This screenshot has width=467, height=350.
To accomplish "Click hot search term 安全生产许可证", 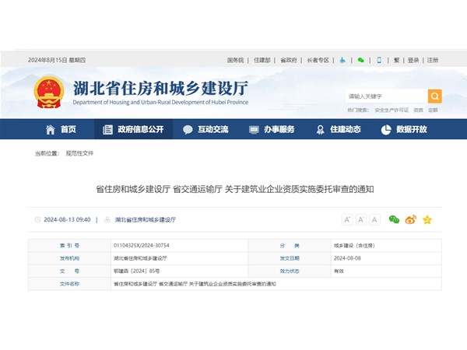I will tap(392, 110).
